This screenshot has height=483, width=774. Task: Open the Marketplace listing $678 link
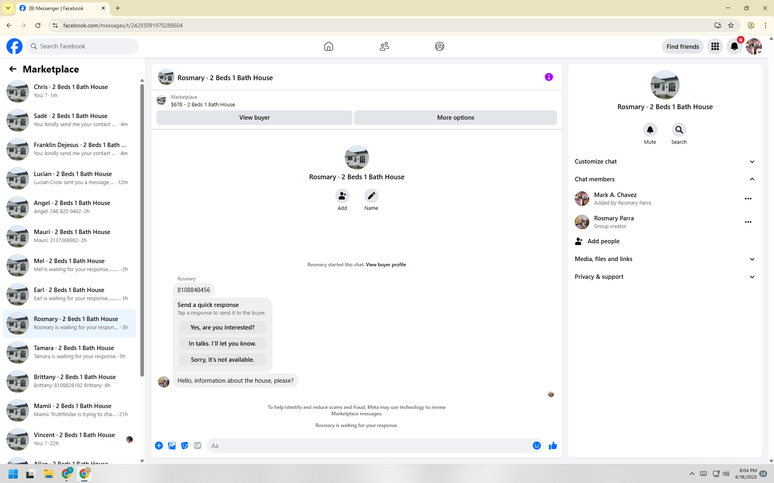(203, 104)
